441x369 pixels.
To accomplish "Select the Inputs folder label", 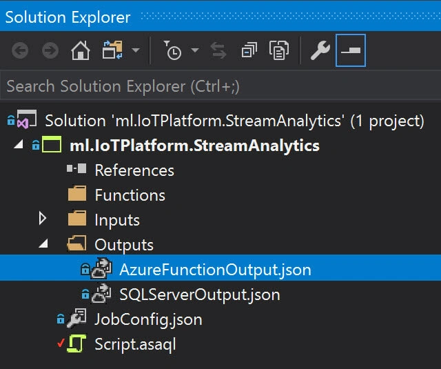I will (x=117, y=220).
